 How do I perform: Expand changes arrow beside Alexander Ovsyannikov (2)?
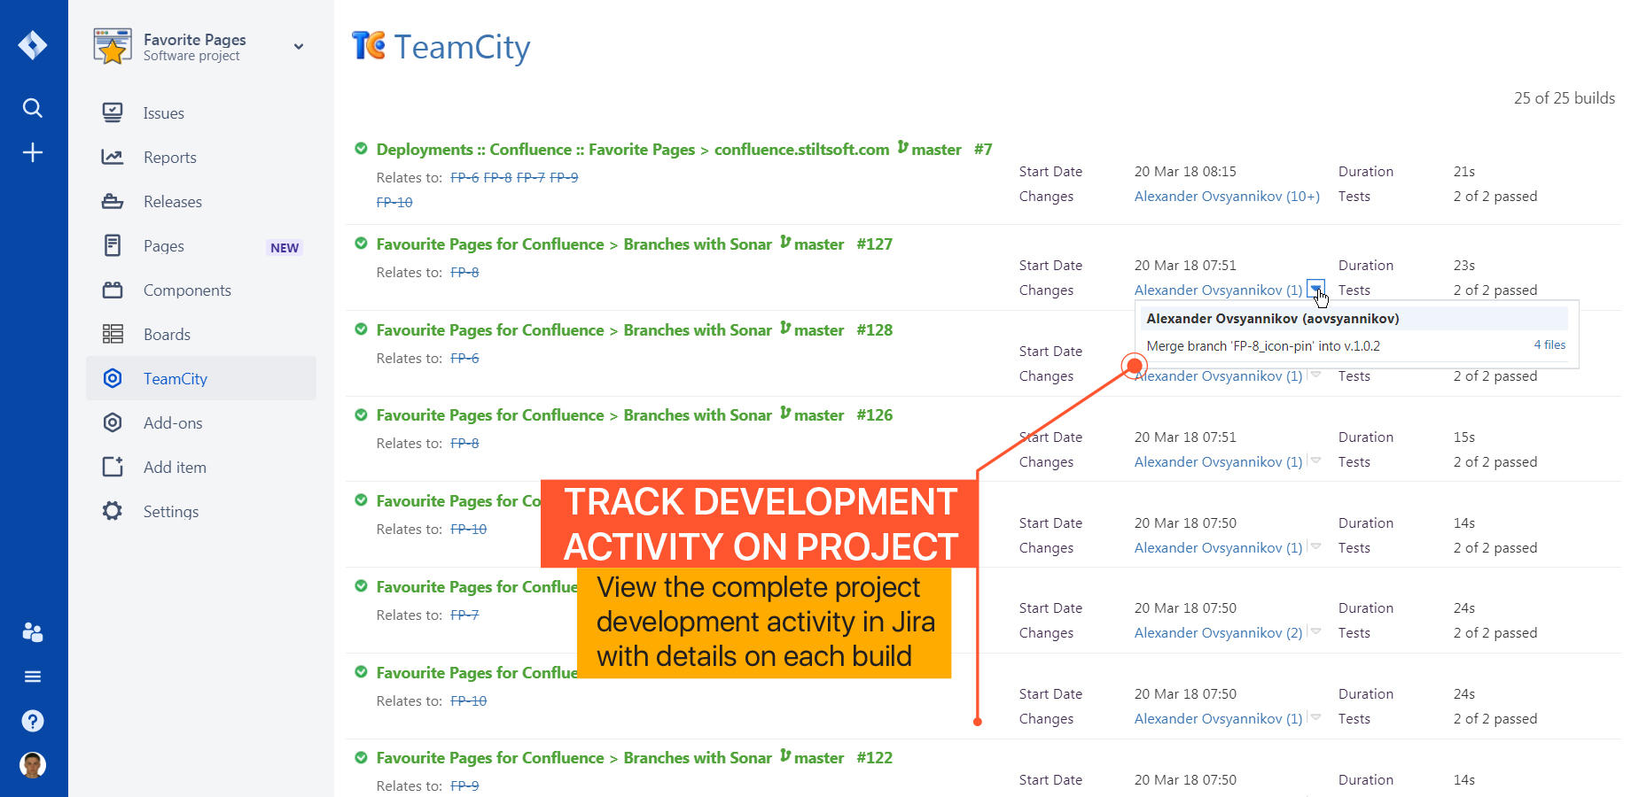1315,631
